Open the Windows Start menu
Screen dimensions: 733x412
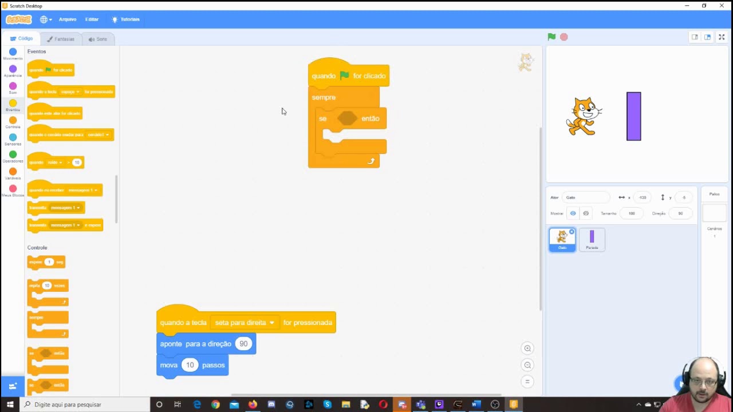tap(10, 405)
